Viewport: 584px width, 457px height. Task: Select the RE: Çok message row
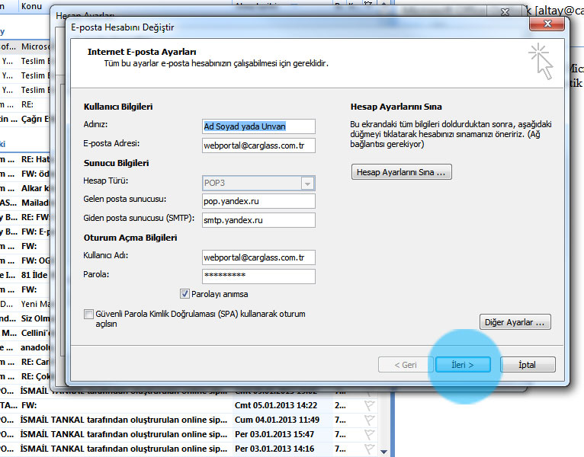(25, 376)
